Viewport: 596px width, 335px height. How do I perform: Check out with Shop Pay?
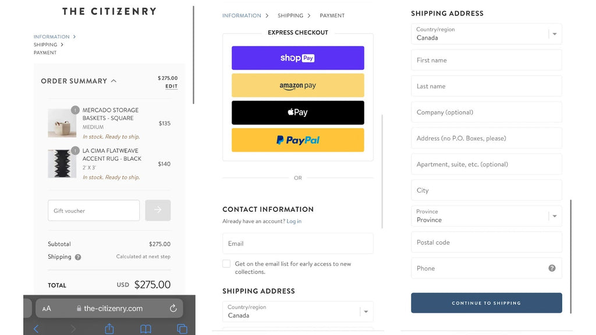click(x=297, y=58)
